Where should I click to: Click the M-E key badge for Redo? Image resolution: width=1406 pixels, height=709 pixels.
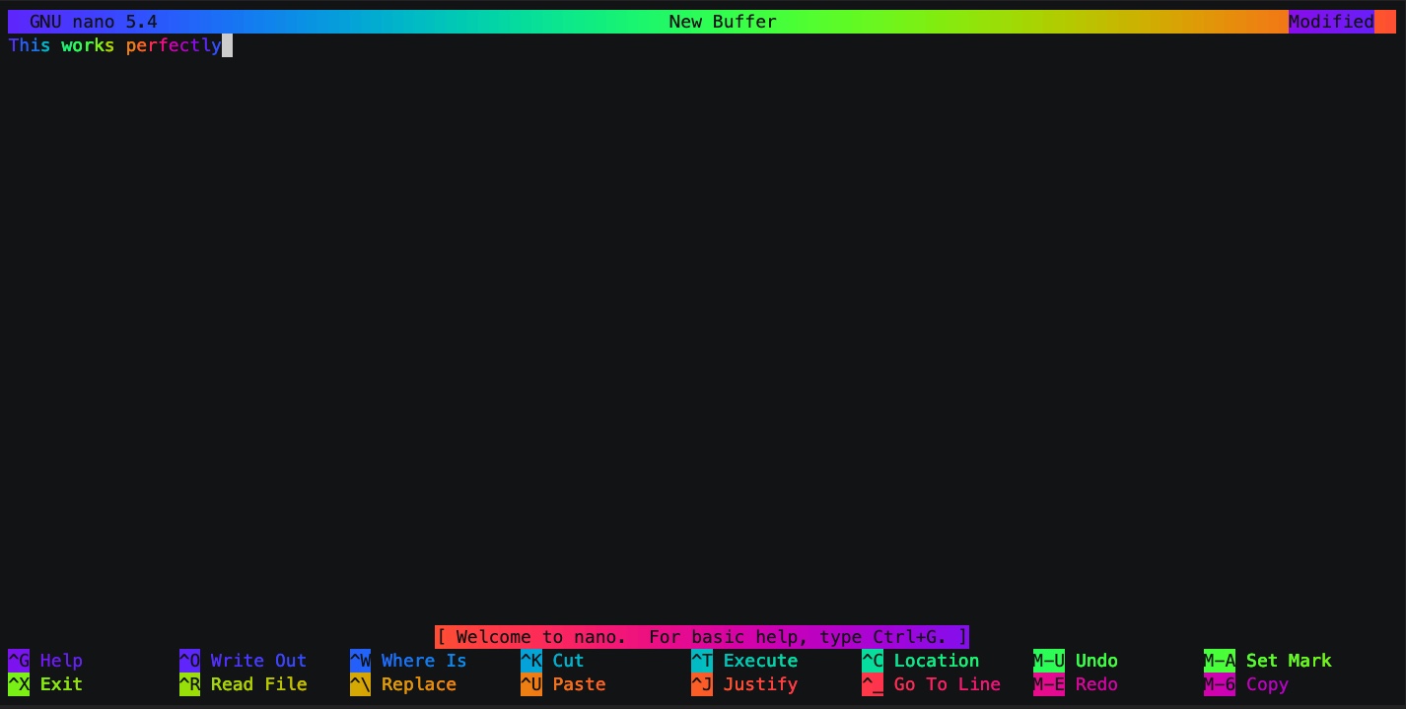pos(1049,684)
